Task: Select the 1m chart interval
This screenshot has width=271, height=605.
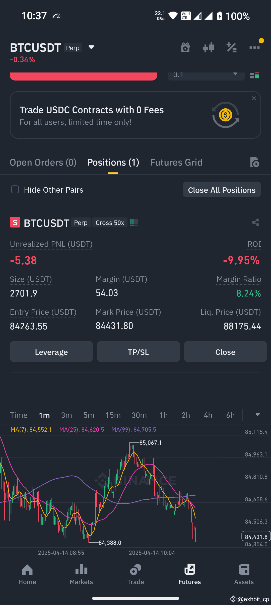Action: tap(44, 415)
